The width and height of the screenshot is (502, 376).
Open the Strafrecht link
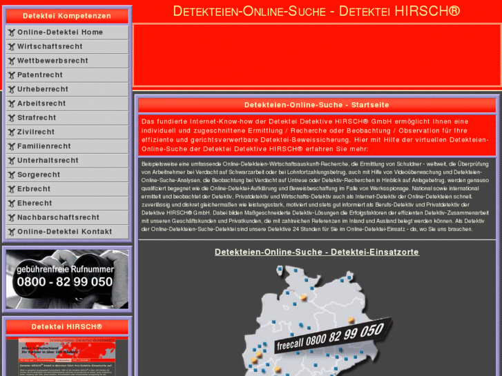pyautogui.click(x=67, y=118)
